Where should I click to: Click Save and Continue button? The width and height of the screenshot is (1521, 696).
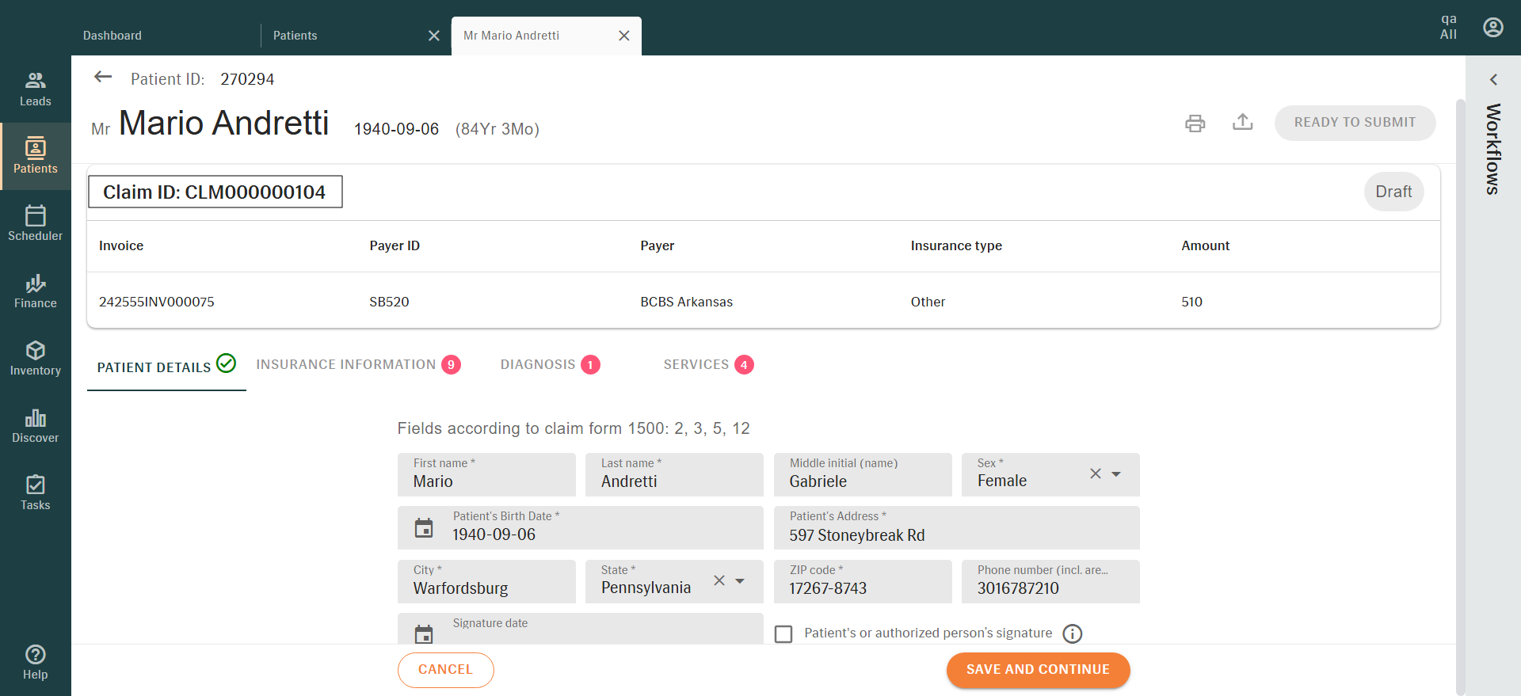(1038, 670)
